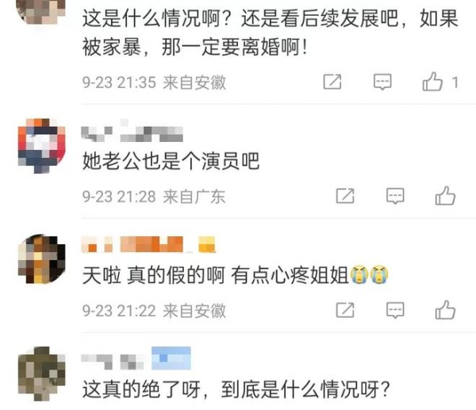Like the comment with 1 like
This screenshot has height=410, width=476.
click(432, 82)
